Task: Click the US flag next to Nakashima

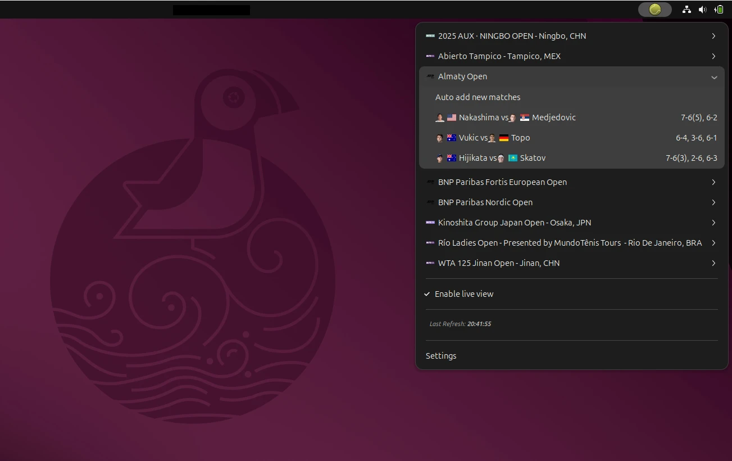Action: (x=452, y=117)
